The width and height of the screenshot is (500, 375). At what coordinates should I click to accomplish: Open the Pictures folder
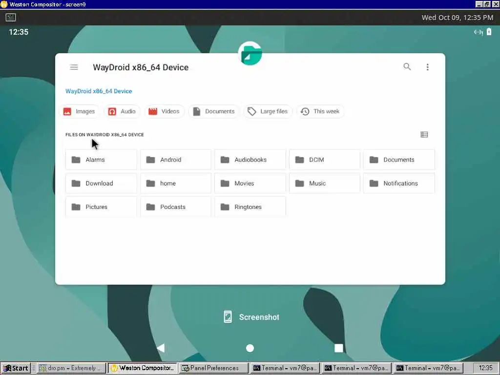[x=101, y=207]
